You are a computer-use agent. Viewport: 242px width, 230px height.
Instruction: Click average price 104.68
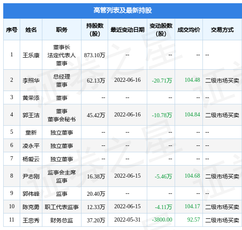(x=192, y=176)
